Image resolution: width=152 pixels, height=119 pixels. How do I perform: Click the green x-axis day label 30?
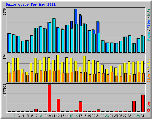tap(138, 116)
